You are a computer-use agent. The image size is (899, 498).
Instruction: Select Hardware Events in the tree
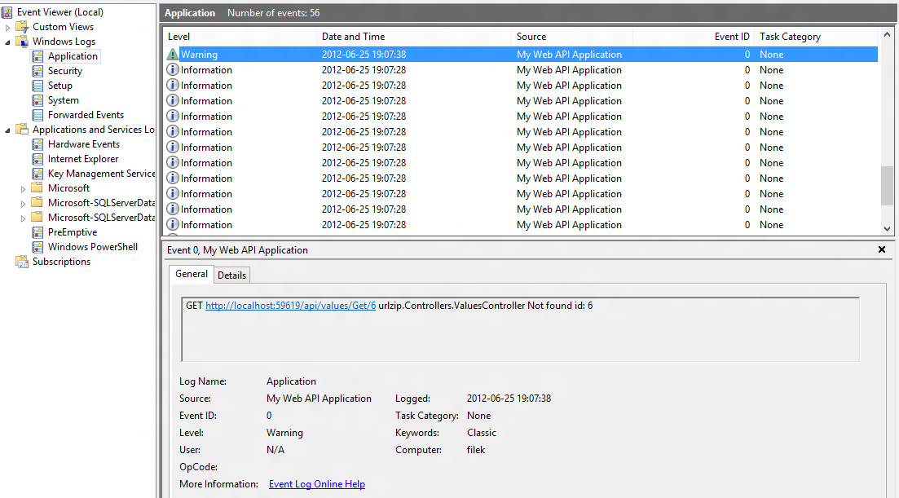[x=84, y=144]
